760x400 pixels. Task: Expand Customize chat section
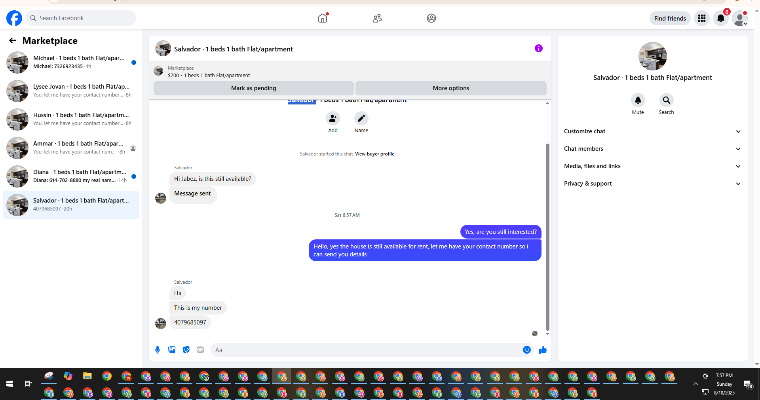[x=652, y=131]
